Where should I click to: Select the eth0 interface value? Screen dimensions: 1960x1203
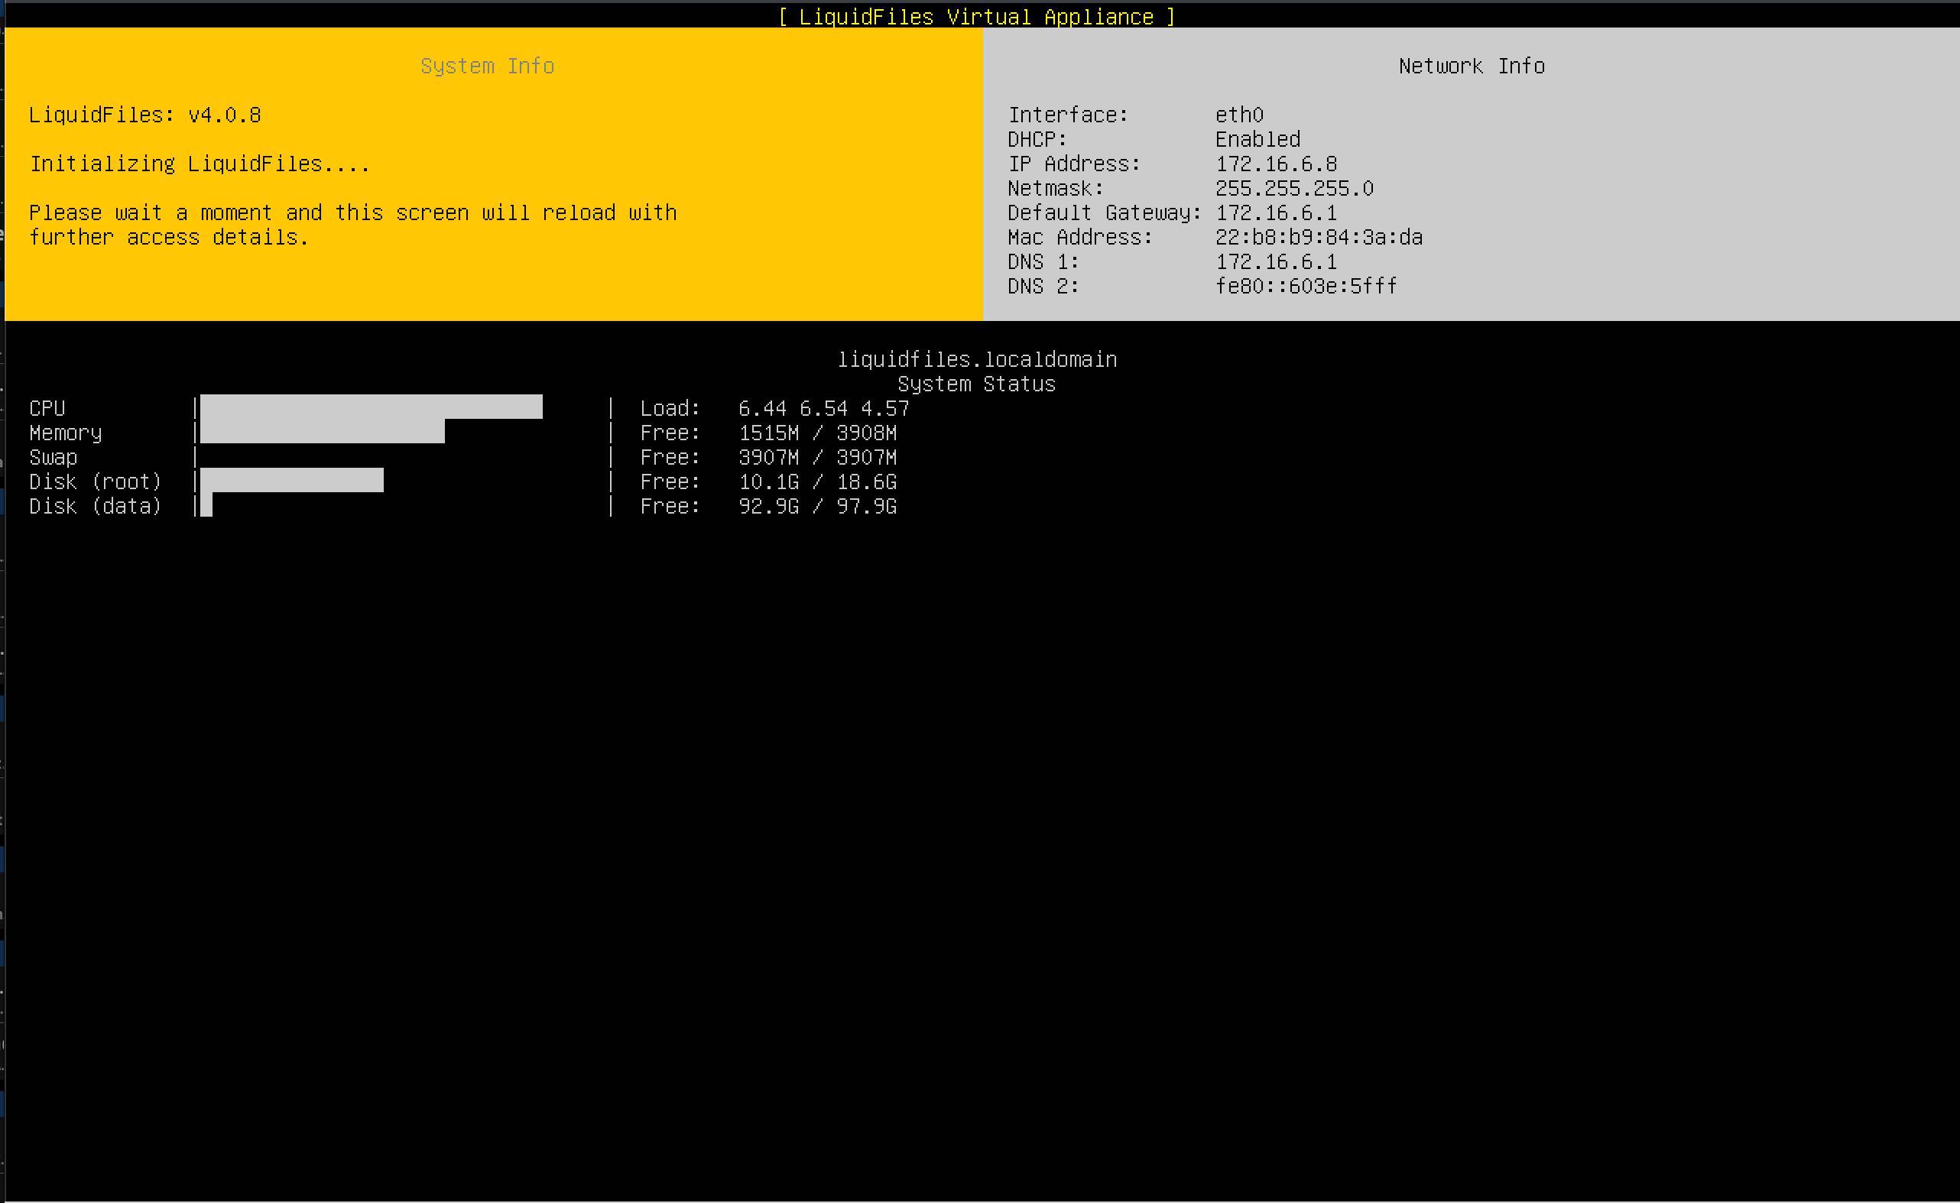(1238, 115)
